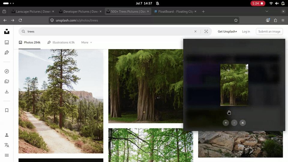Click the muted notifications bell icon
288x162 pixels.
tap(157, 3)
